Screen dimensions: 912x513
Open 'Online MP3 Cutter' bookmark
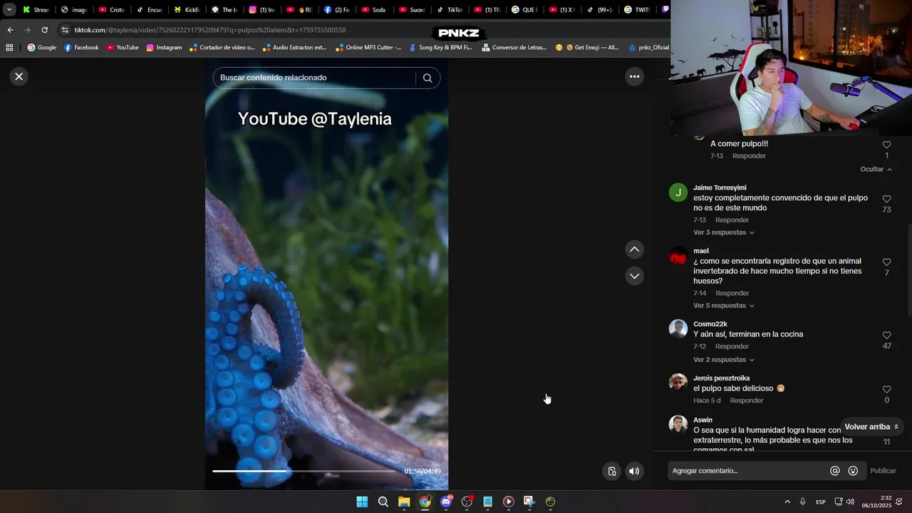(368, 48)
